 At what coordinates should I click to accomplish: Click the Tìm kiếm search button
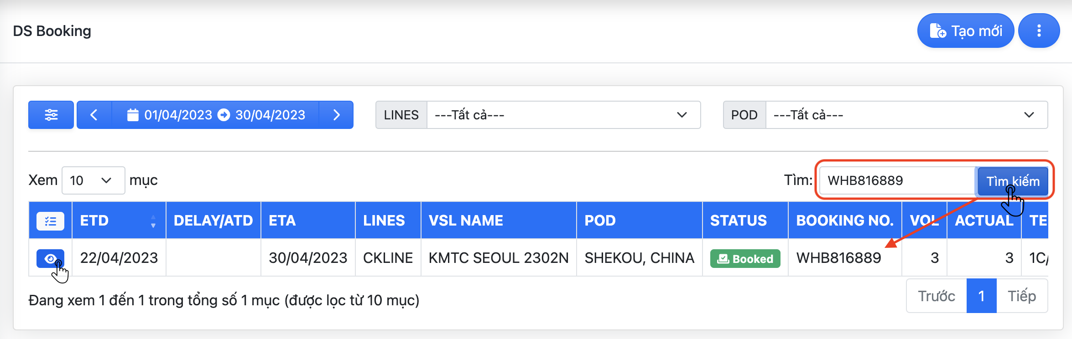(x=1013, y=181)
